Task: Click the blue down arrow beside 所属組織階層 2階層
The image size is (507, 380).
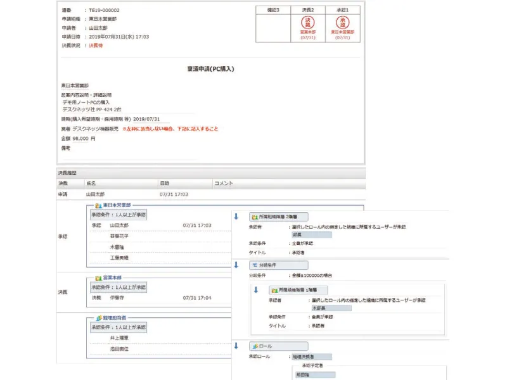Action: 236,216
